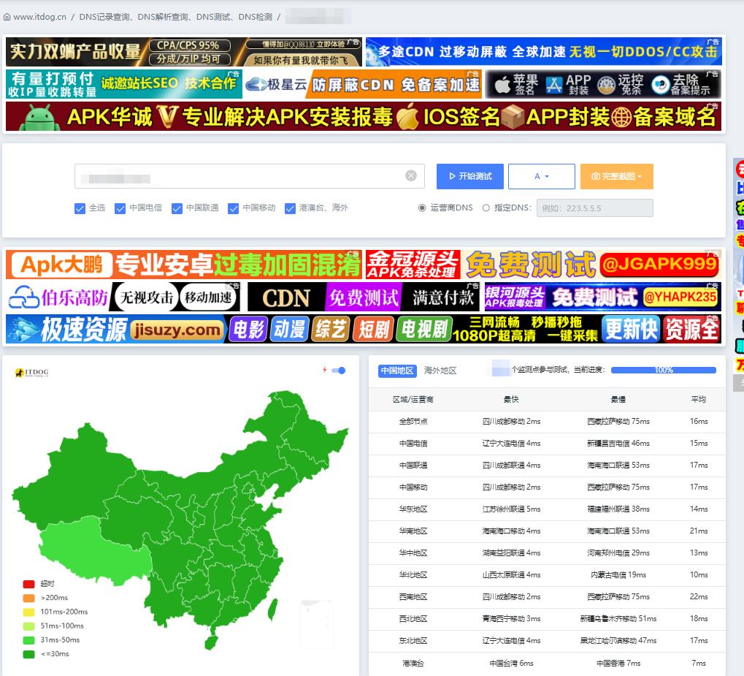Click the 开始测试 button

click(470, 176)
